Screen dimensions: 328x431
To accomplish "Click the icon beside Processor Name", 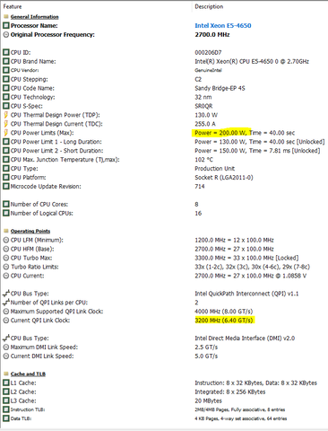I will point(6,25).
